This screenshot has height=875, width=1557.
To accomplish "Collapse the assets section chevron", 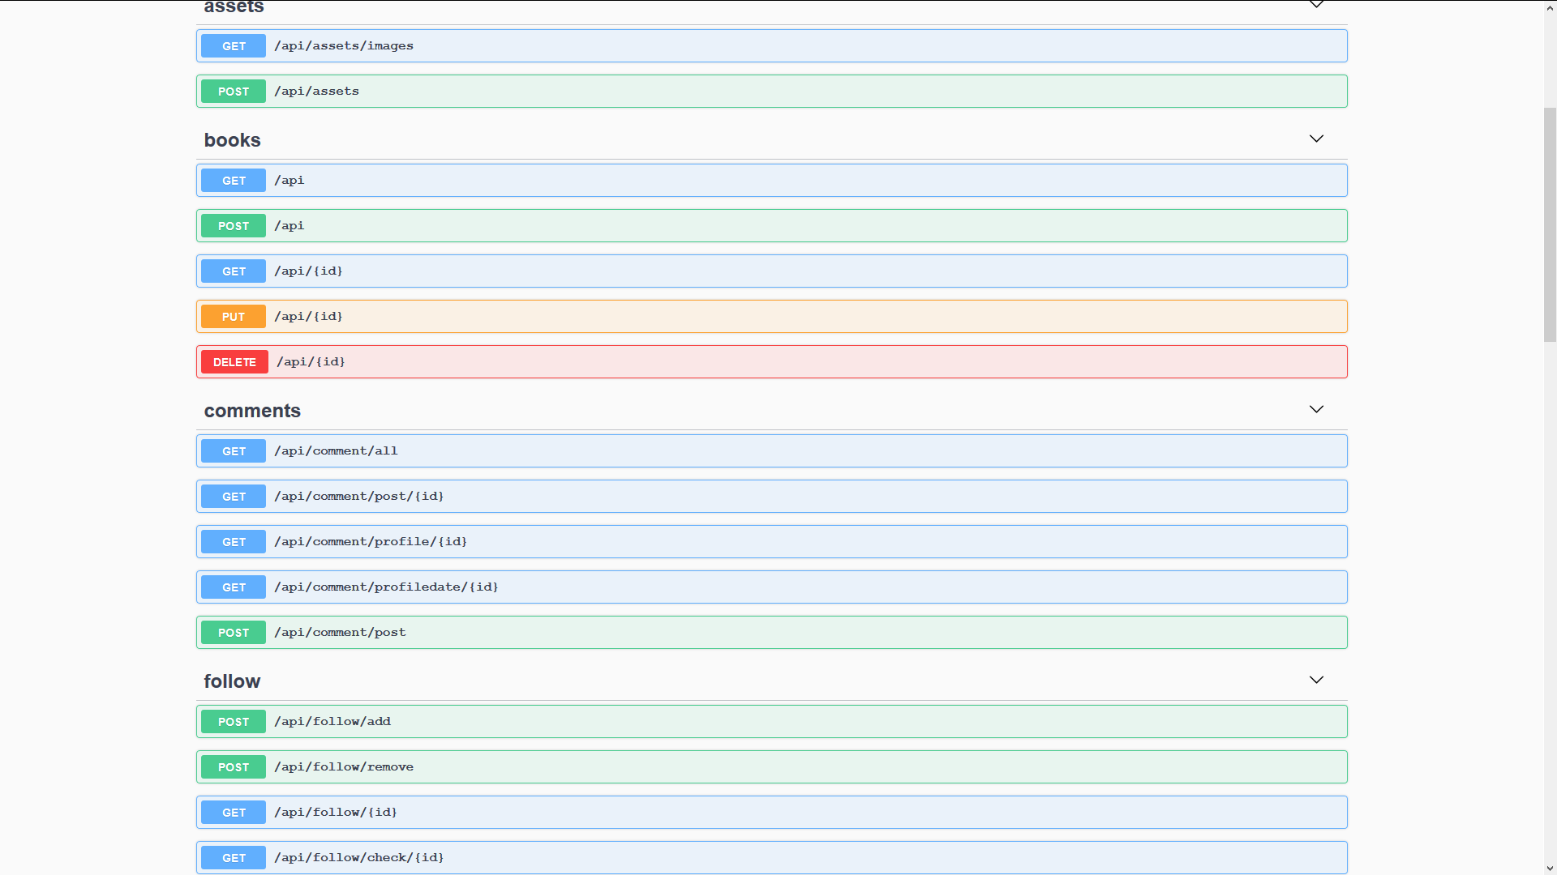I will click(x=1316, y=5).
